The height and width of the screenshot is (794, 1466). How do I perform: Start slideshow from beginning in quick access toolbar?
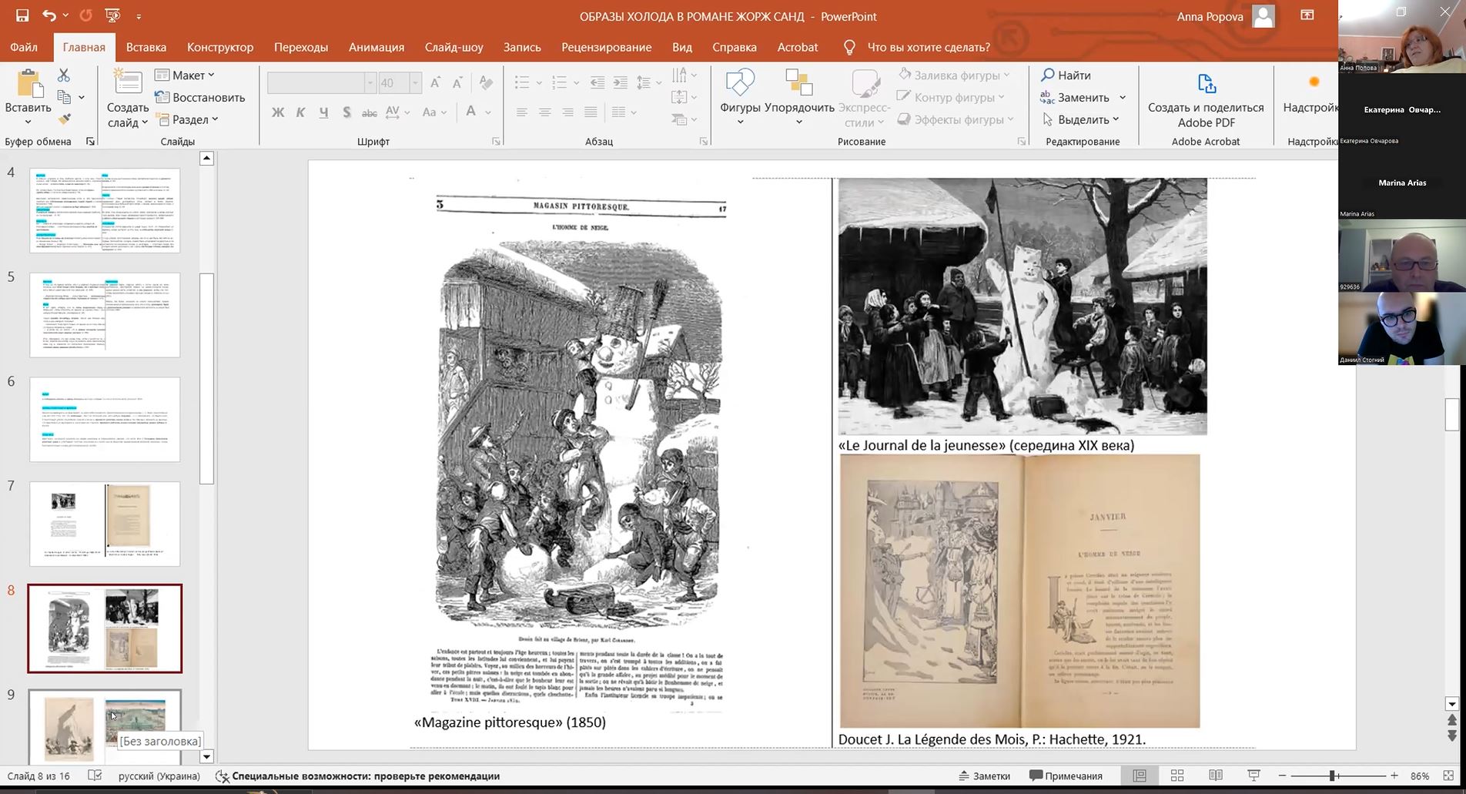(x=112, y=15)
